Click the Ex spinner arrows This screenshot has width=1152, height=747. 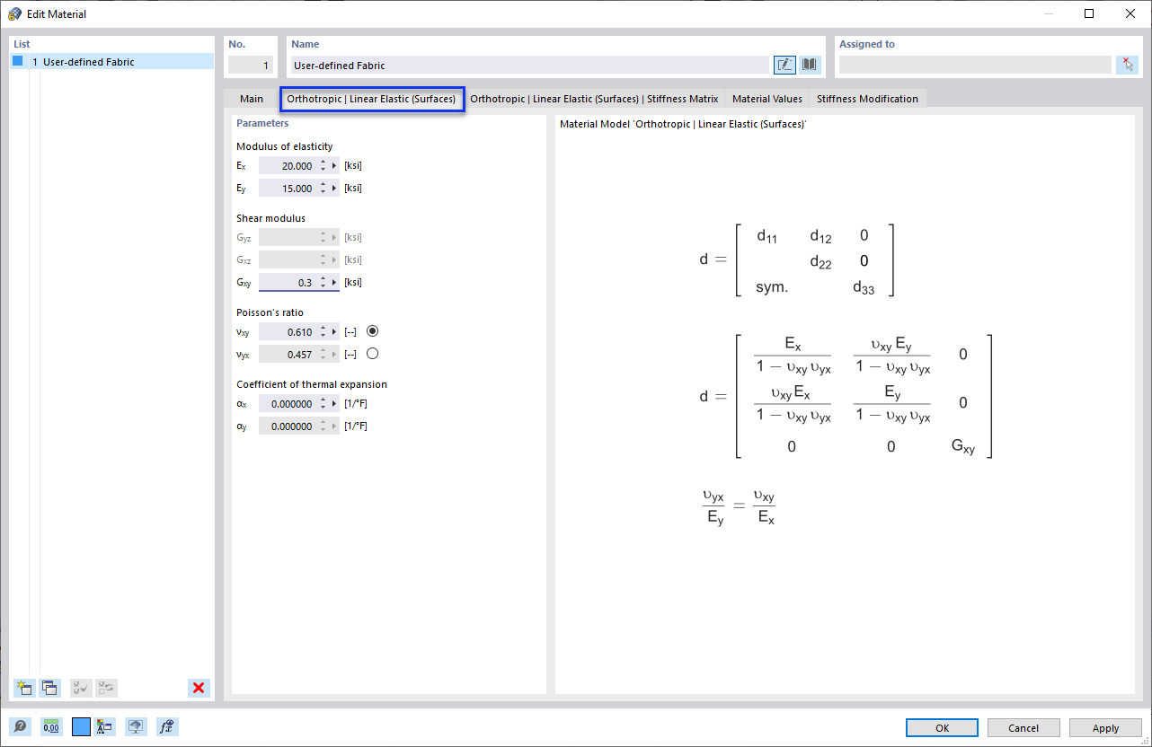[323, 166]
